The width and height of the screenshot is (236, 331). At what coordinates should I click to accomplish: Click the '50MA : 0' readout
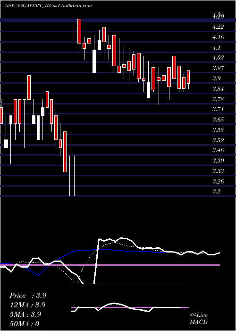tap(25, 324)
